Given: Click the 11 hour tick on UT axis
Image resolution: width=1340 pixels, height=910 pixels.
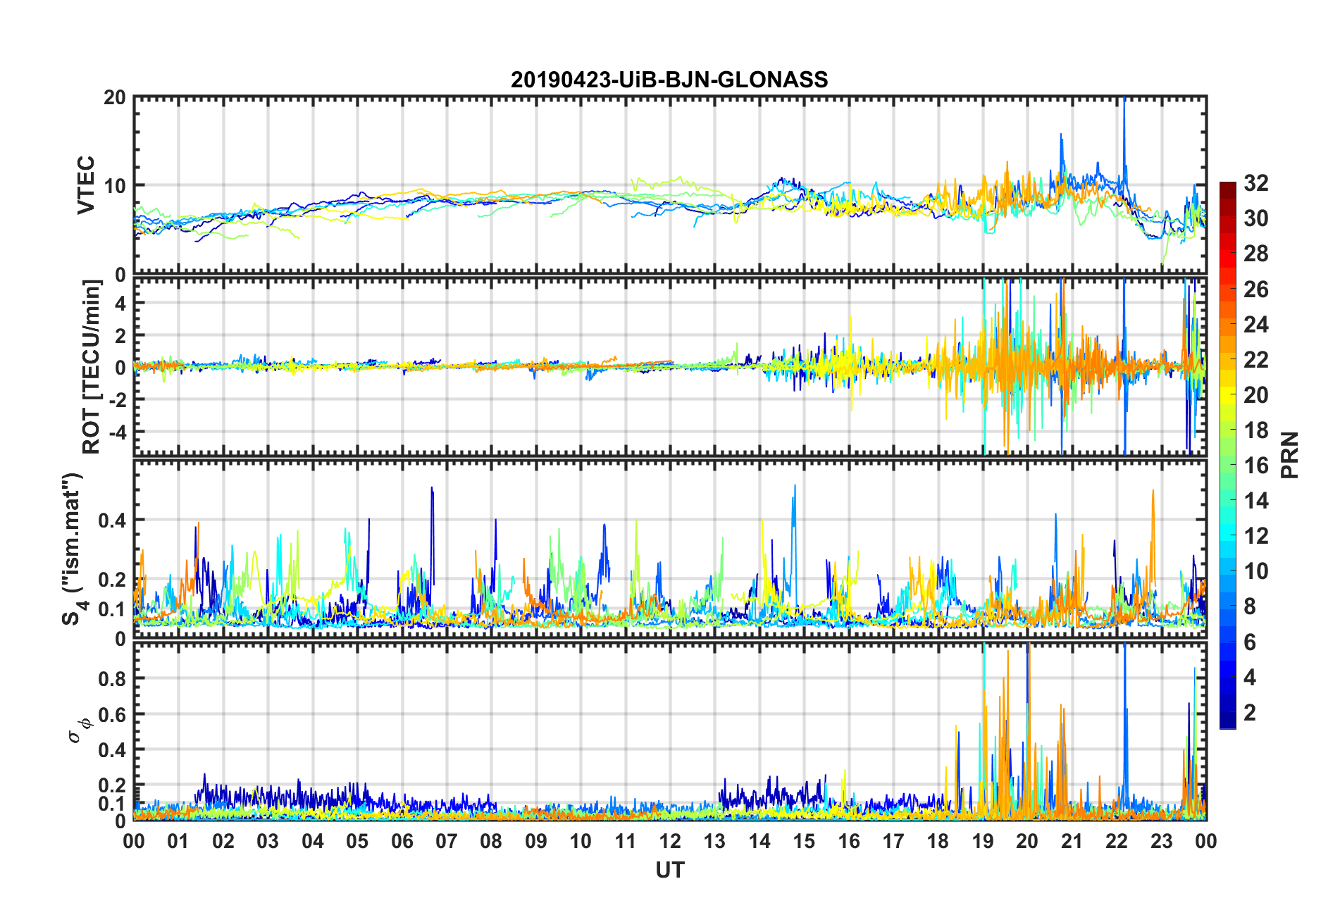Looking at the screenshot, I should tap(626, 841).
